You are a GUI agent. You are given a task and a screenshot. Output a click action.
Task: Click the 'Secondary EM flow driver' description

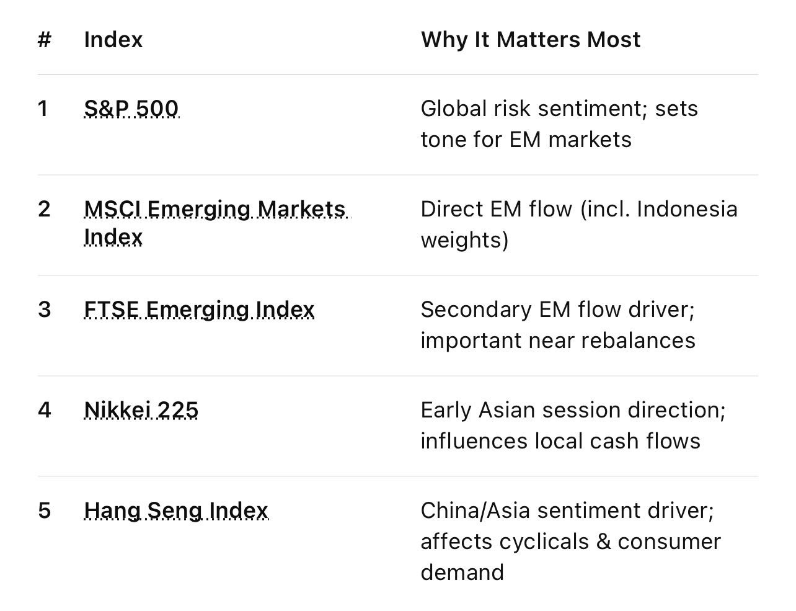click(x=557, y=310)
